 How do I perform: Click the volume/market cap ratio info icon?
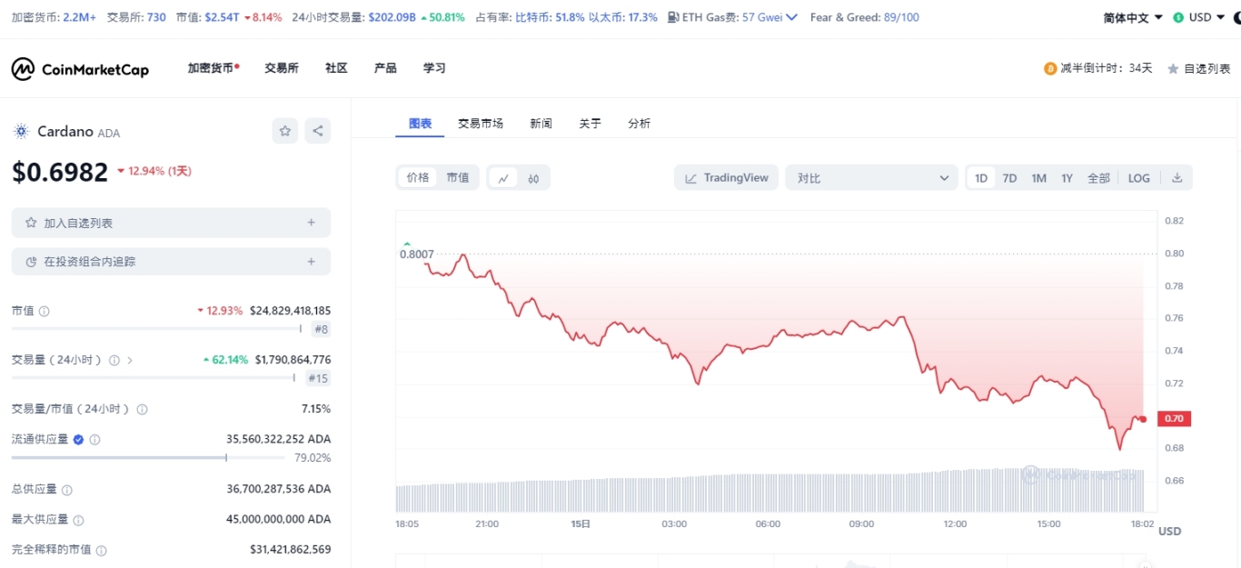142,409
